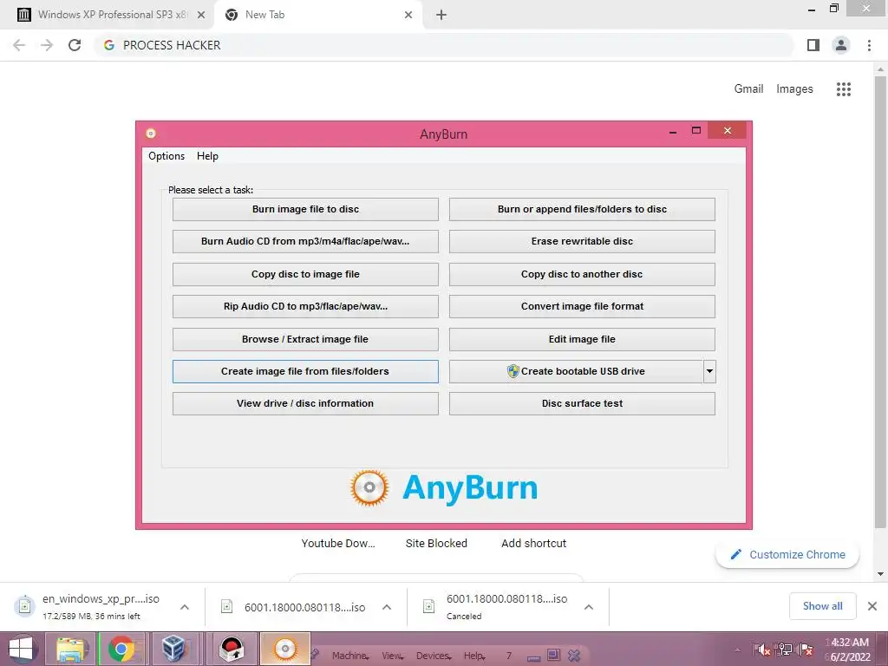Click the Add shortcut tile
This screenshot has height=666, width=888.
(x=533, y=544)
